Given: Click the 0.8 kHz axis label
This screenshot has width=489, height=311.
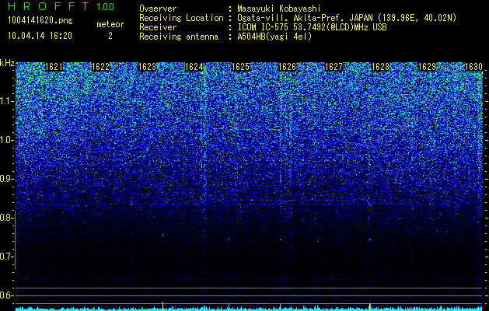Looking at the screenshot, I should pyautogui.click(x=6, y=218).
